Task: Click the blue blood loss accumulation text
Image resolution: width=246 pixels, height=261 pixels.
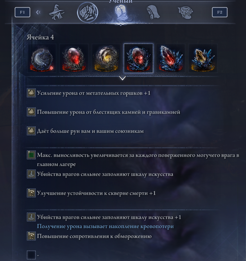Action: click(x=105, y=226)
